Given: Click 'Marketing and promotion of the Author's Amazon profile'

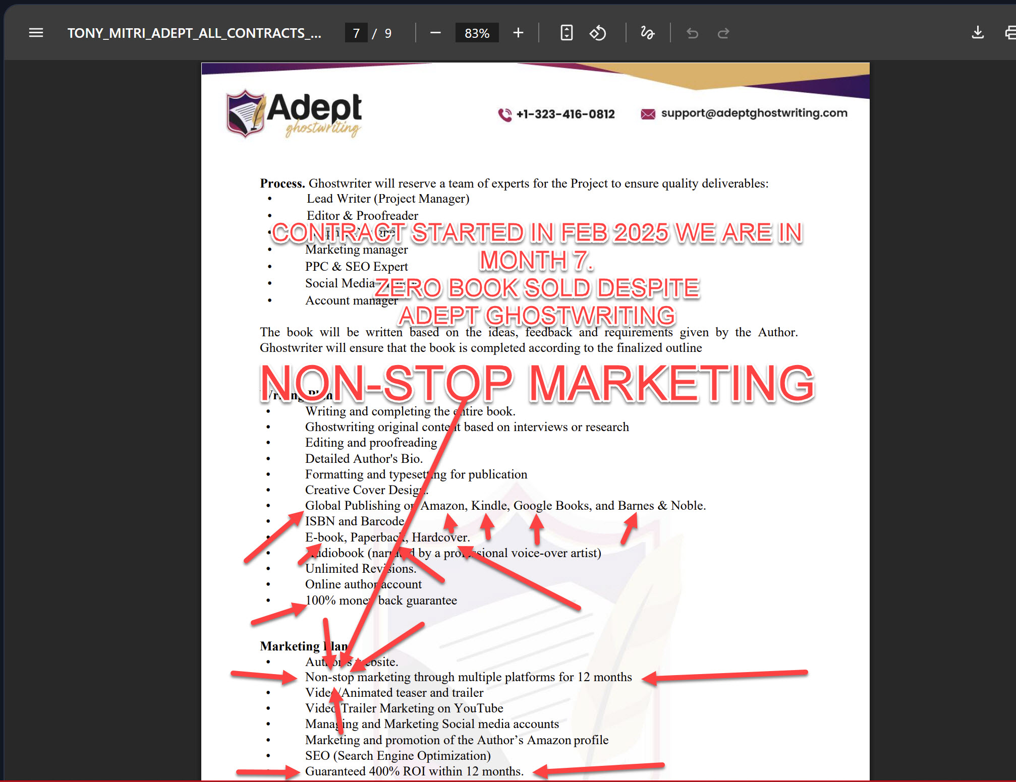Looking at the screenshot, I should [x=457, y=740].
